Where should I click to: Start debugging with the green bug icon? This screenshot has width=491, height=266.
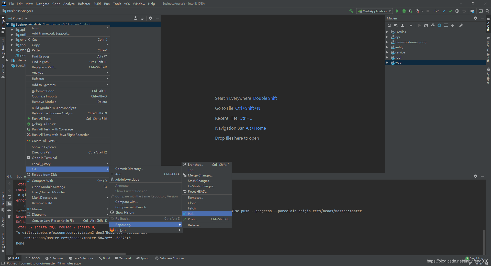tap(404, 11)
